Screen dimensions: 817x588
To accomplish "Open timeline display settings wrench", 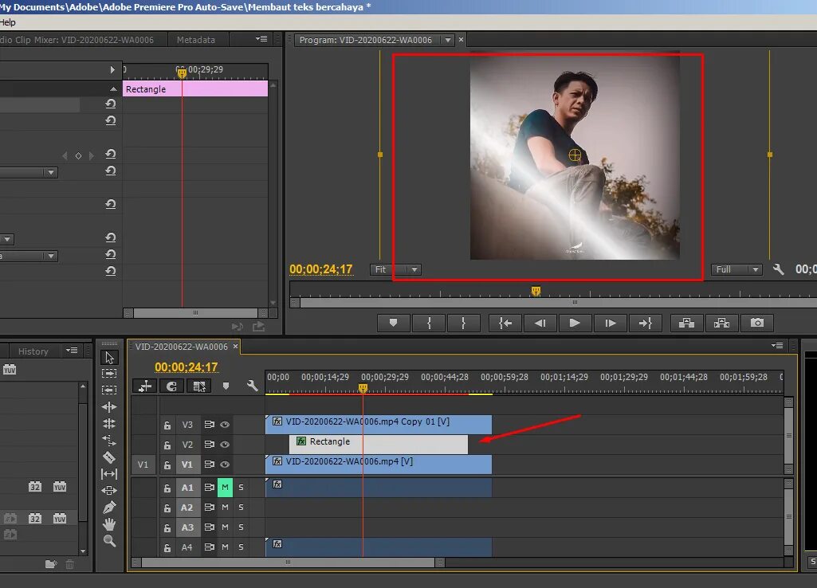I will (x=253, y=386).
